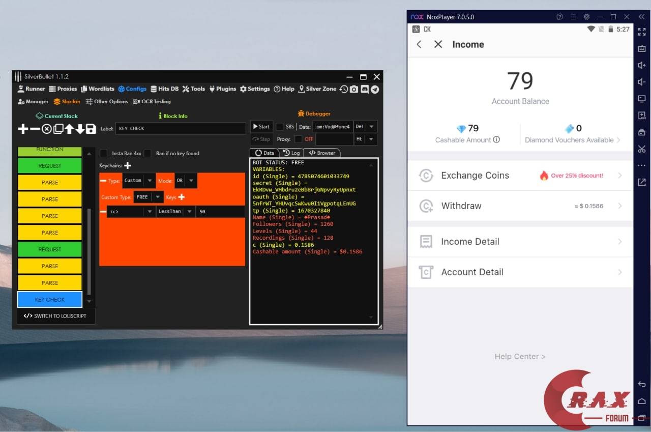Switch to the Debugger Browser tab

coord(322,153)
